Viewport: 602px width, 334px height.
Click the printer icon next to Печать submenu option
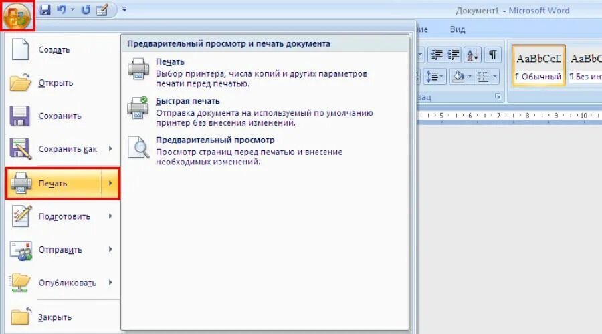138,69
